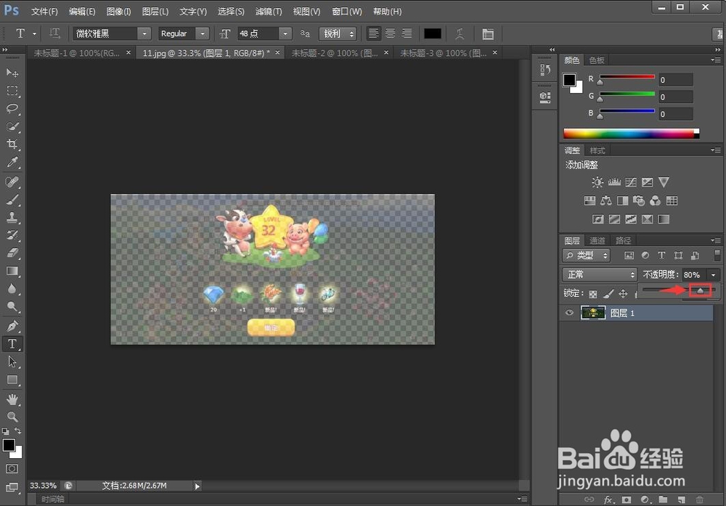Select the History Brush tool
Image resolution: width=726 pixels, height=506 pixels.
[12, 235]
